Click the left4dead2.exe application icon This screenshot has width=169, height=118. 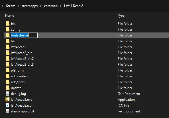[8, 100]
